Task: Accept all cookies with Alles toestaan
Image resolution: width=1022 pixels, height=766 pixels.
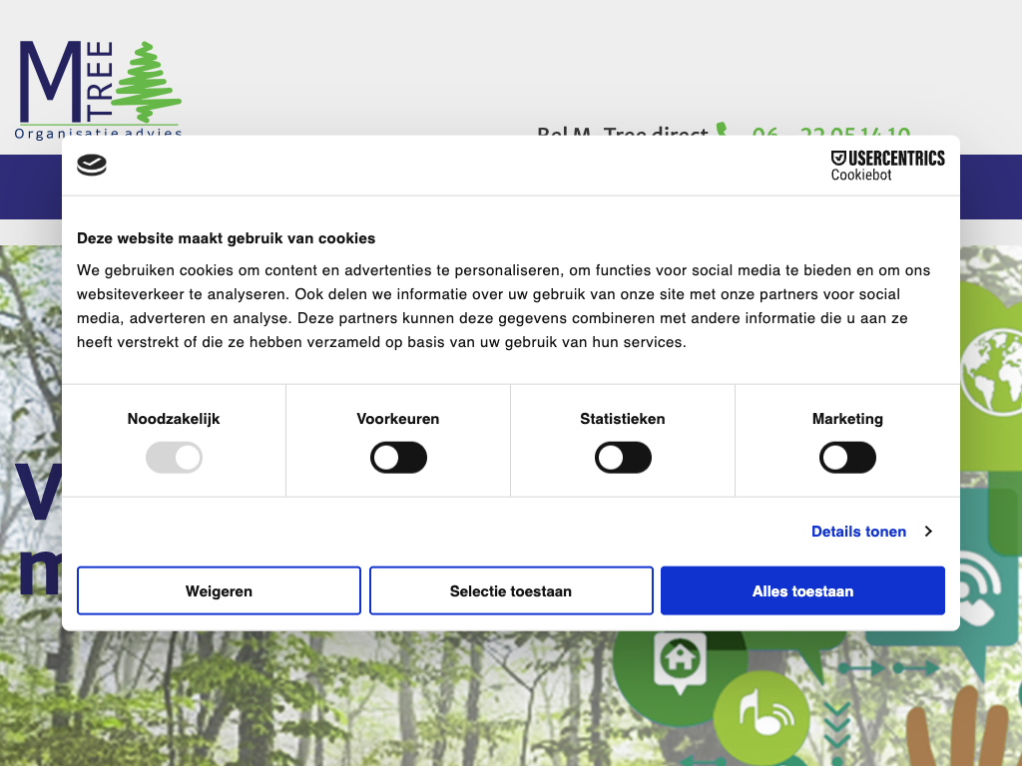Action: (x=802, y=591)
